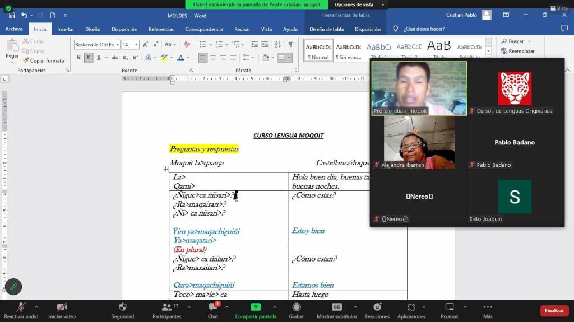The width and height of the screenshot is (574, 322).
Task: Switch to the Insertar ribbon tab
Action: pos(66,29)
